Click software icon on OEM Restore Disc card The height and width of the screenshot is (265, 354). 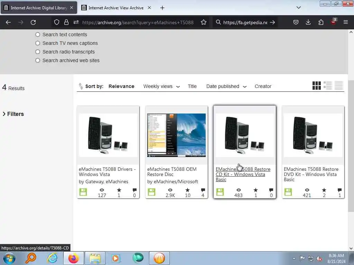[151, 192]
